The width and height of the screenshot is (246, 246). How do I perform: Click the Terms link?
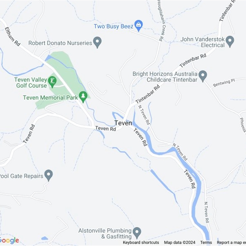click(206, 242)
